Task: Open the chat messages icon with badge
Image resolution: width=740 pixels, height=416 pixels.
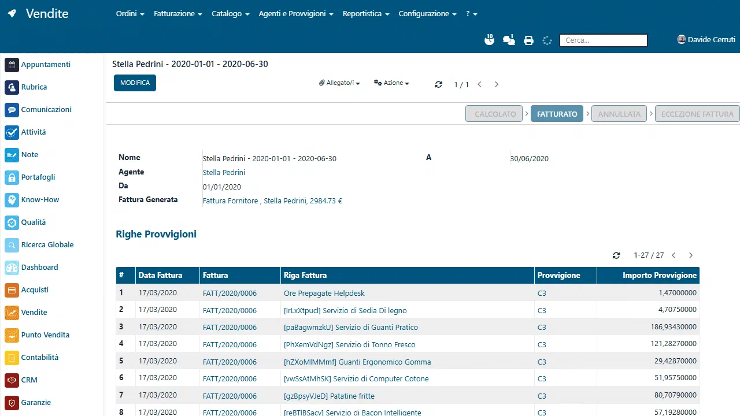Action: pyautogui.click(x=509, y=40)
